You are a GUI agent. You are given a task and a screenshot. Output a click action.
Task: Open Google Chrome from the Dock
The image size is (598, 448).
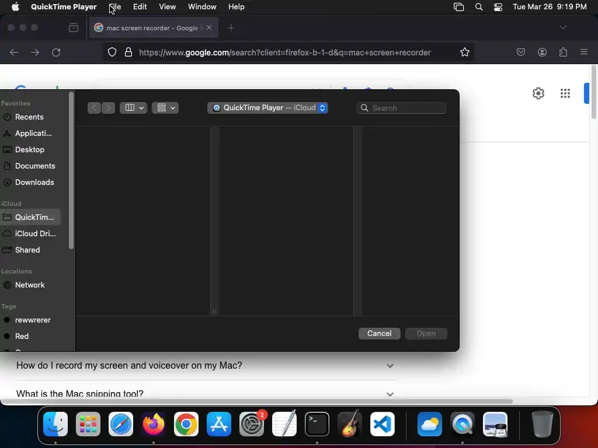pos(186,424)
